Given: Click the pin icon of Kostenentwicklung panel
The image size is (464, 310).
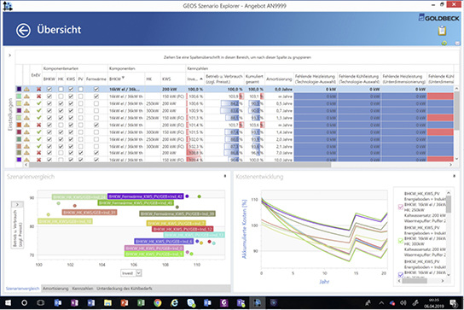Looking at the screenshot, I should click(x=455, y=176).
